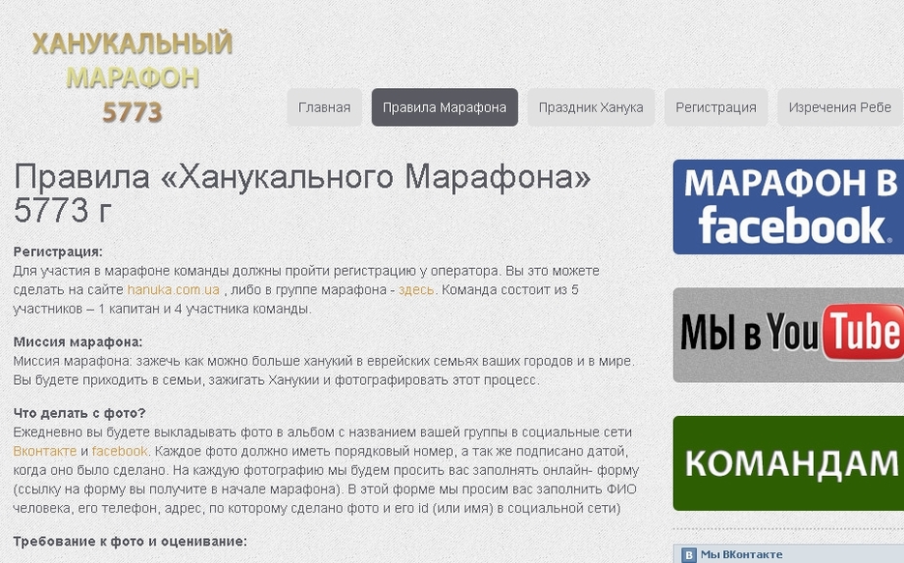Select the Правила Марафона tab

(444, 107)
